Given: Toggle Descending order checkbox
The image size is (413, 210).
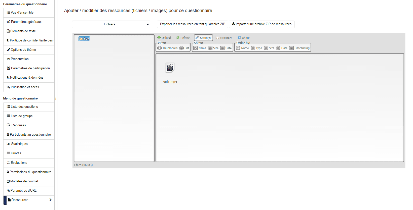Looking at the screenshot, I should click(291, 48).
